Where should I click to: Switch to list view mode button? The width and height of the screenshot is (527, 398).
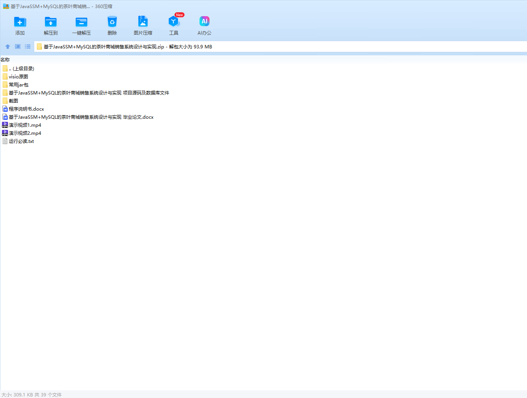click(x=28, y=46)
